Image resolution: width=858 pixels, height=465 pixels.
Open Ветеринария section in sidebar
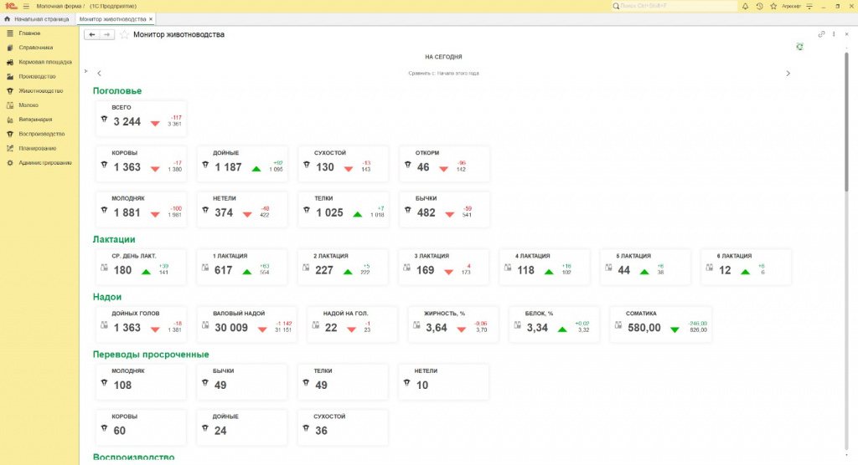(35, 119)
